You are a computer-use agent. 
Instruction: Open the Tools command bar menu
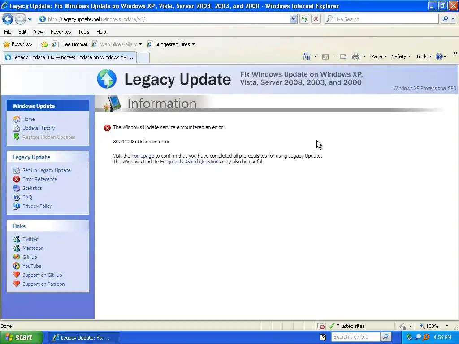pos(424,56)
